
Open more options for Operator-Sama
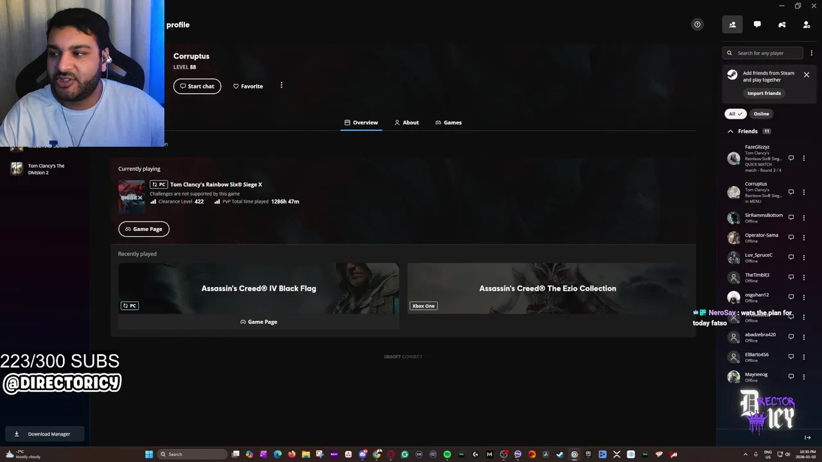click(804, 237)
